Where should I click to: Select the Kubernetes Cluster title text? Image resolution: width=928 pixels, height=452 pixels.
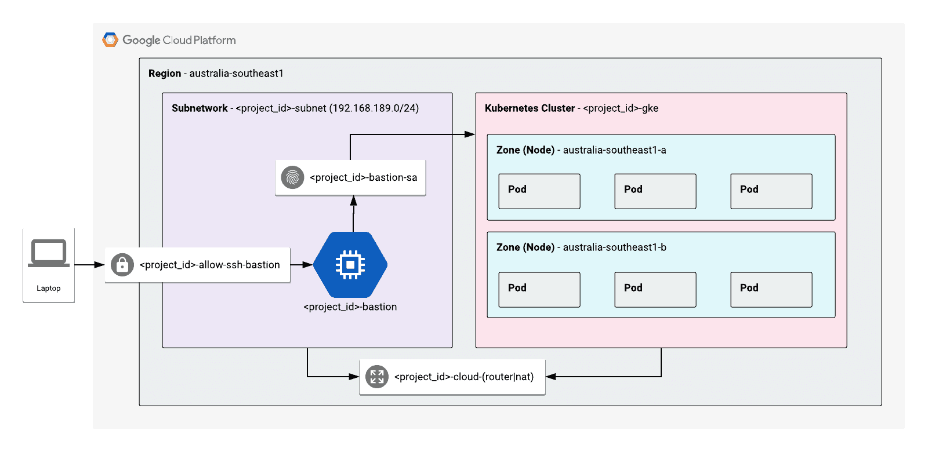pyautogui.click(x=571, y=108)
